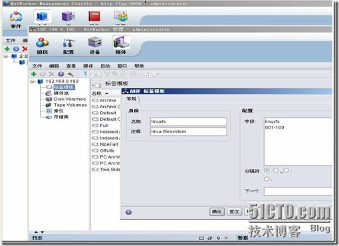Collapse the 192.168.0.180 tree node
Screen dimensions: 339x246
(x=33, y=82)
